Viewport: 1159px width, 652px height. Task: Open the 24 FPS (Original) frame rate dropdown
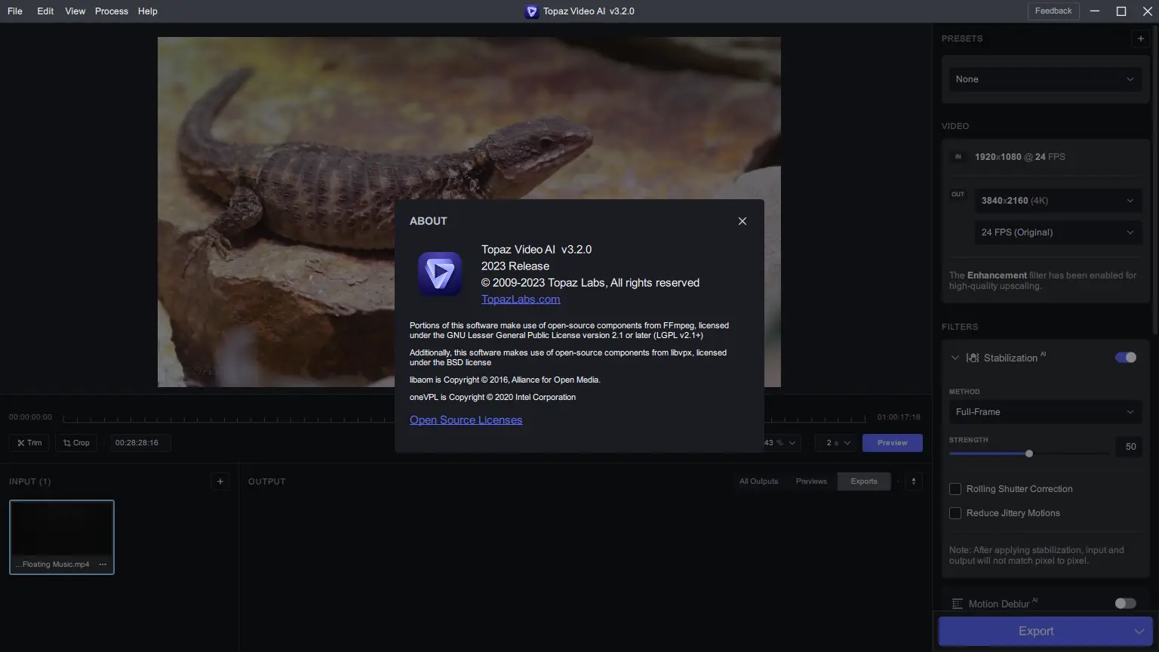1058,232
